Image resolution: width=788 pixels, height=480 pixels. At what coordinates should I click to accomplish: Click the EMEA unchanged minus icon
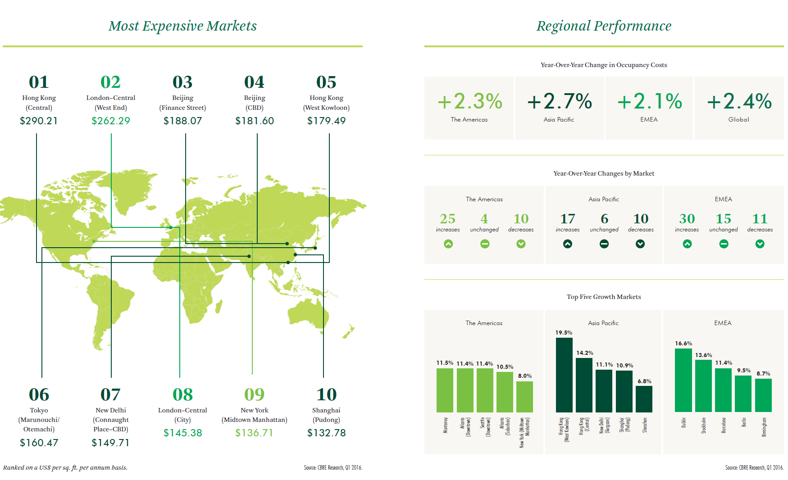tap(724, 244)
